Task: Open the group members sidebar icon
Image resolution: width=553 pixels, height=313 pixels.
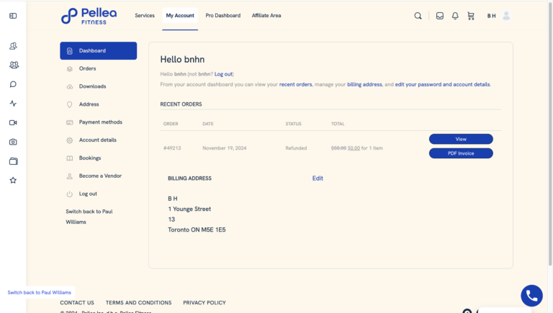Action: coord(14,65)
